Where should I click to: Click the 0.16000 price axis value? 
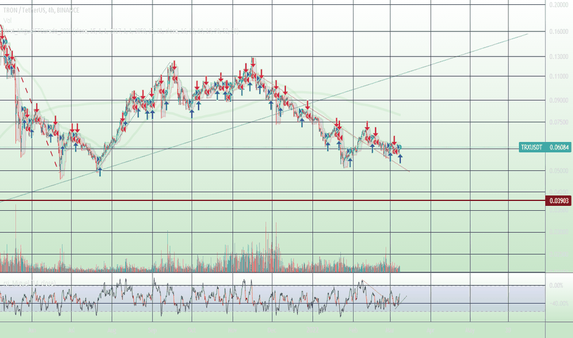[x=559, y=31]
